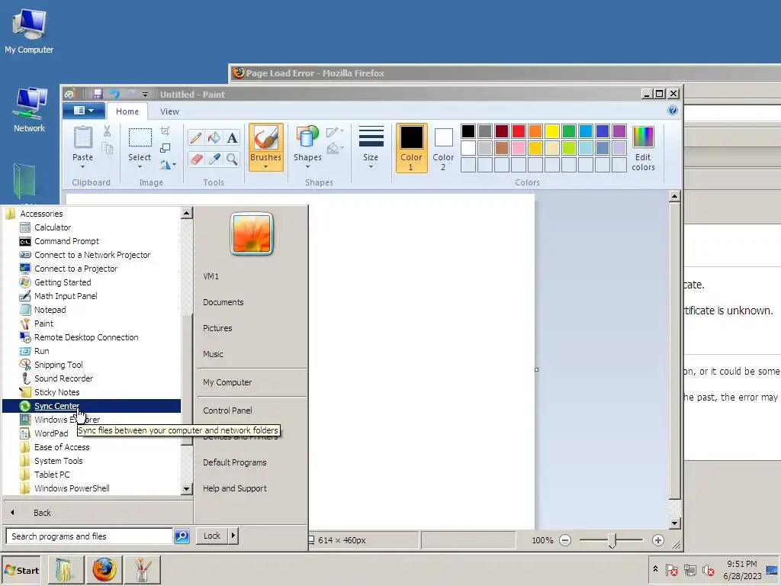Image resolution: width=781 pixels, height=586 pixels.
Task: Click the Save icon in Paint title bar
Action: tap(98, 94)
